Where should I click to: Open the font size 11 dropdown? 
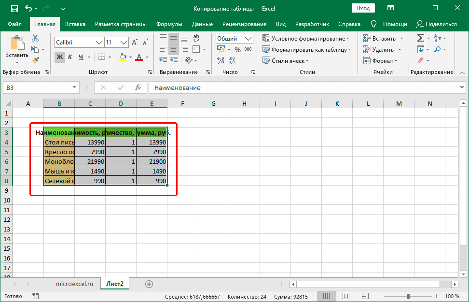point(124,43)
